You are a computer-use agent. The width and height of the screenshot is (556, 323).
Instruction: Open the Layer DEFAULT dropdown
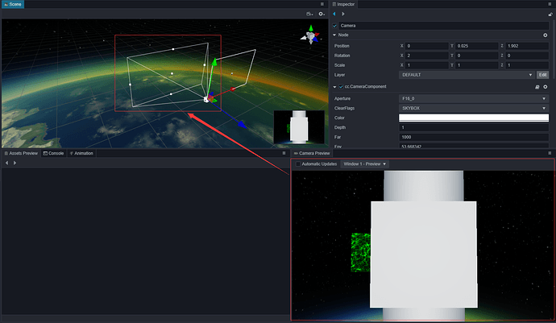tap(467, 75)
